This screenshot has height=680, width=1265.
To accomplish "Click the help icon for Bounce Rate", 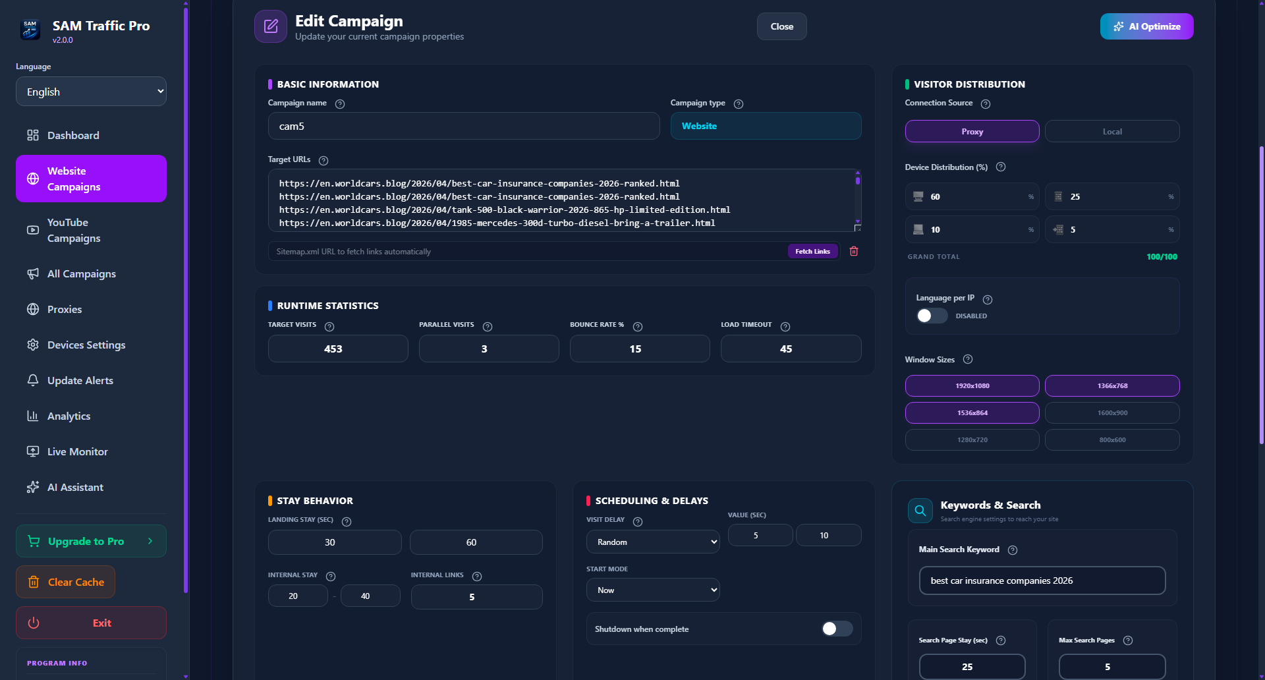I will (638, 327).
